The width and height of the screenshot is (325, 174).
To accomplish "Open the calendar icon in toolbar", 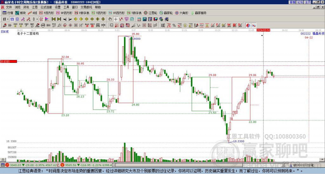I will [x=139, y=19].
